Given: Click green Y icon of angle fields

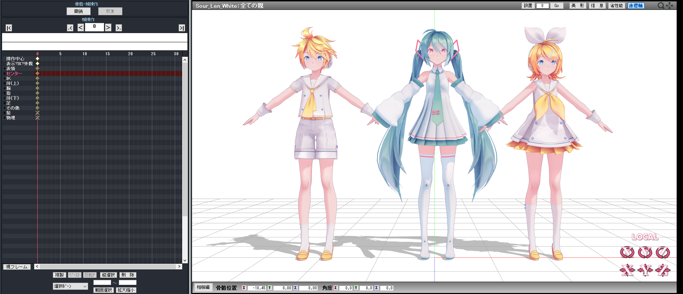Looking at the screenshot, I should coord(356,288).
